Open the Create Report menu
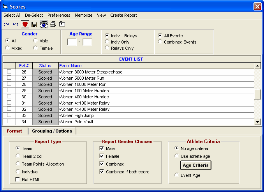 [123, 15]
